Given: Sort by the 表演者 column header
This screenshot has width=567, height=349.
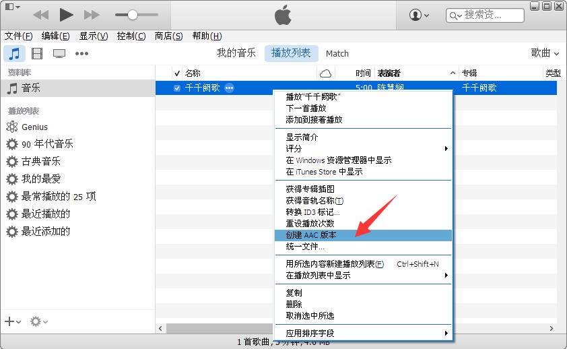Looking at the screenshot, I should [x=417, y=73].
